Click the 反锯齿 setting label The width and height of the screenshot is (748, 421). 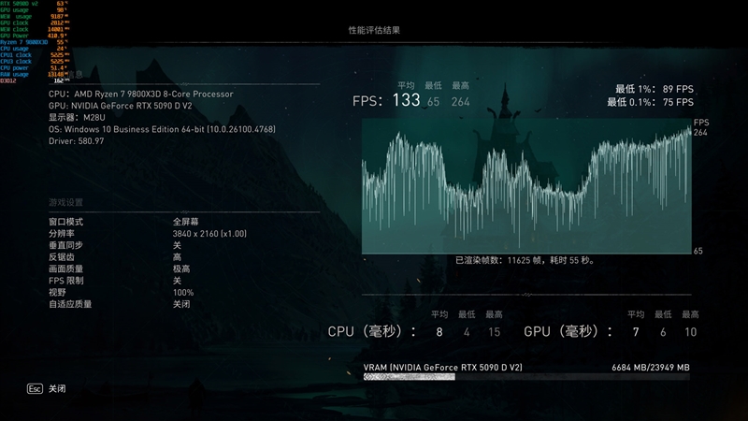62,257
